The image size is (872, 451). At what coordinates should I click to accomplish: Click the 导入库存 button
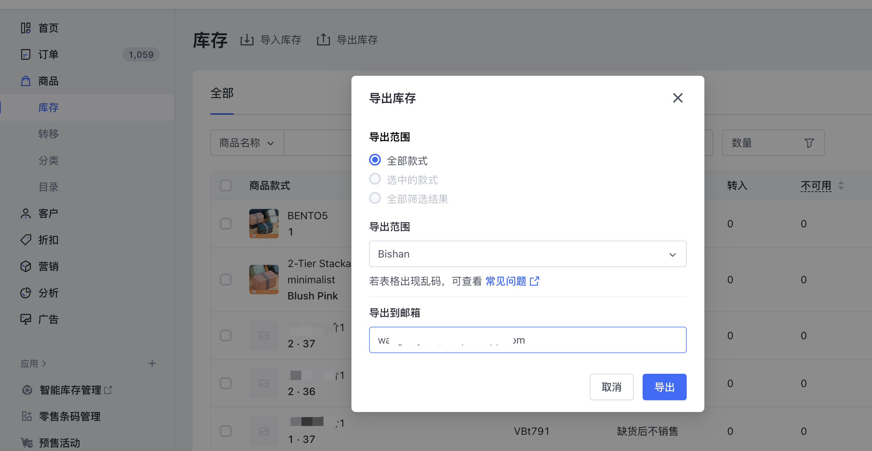point(271,40)
